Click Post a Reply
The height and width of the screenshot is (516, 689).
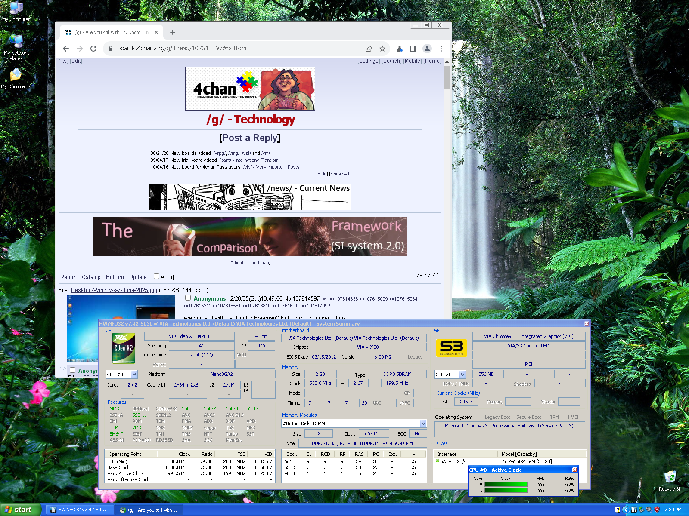[250, 138]
